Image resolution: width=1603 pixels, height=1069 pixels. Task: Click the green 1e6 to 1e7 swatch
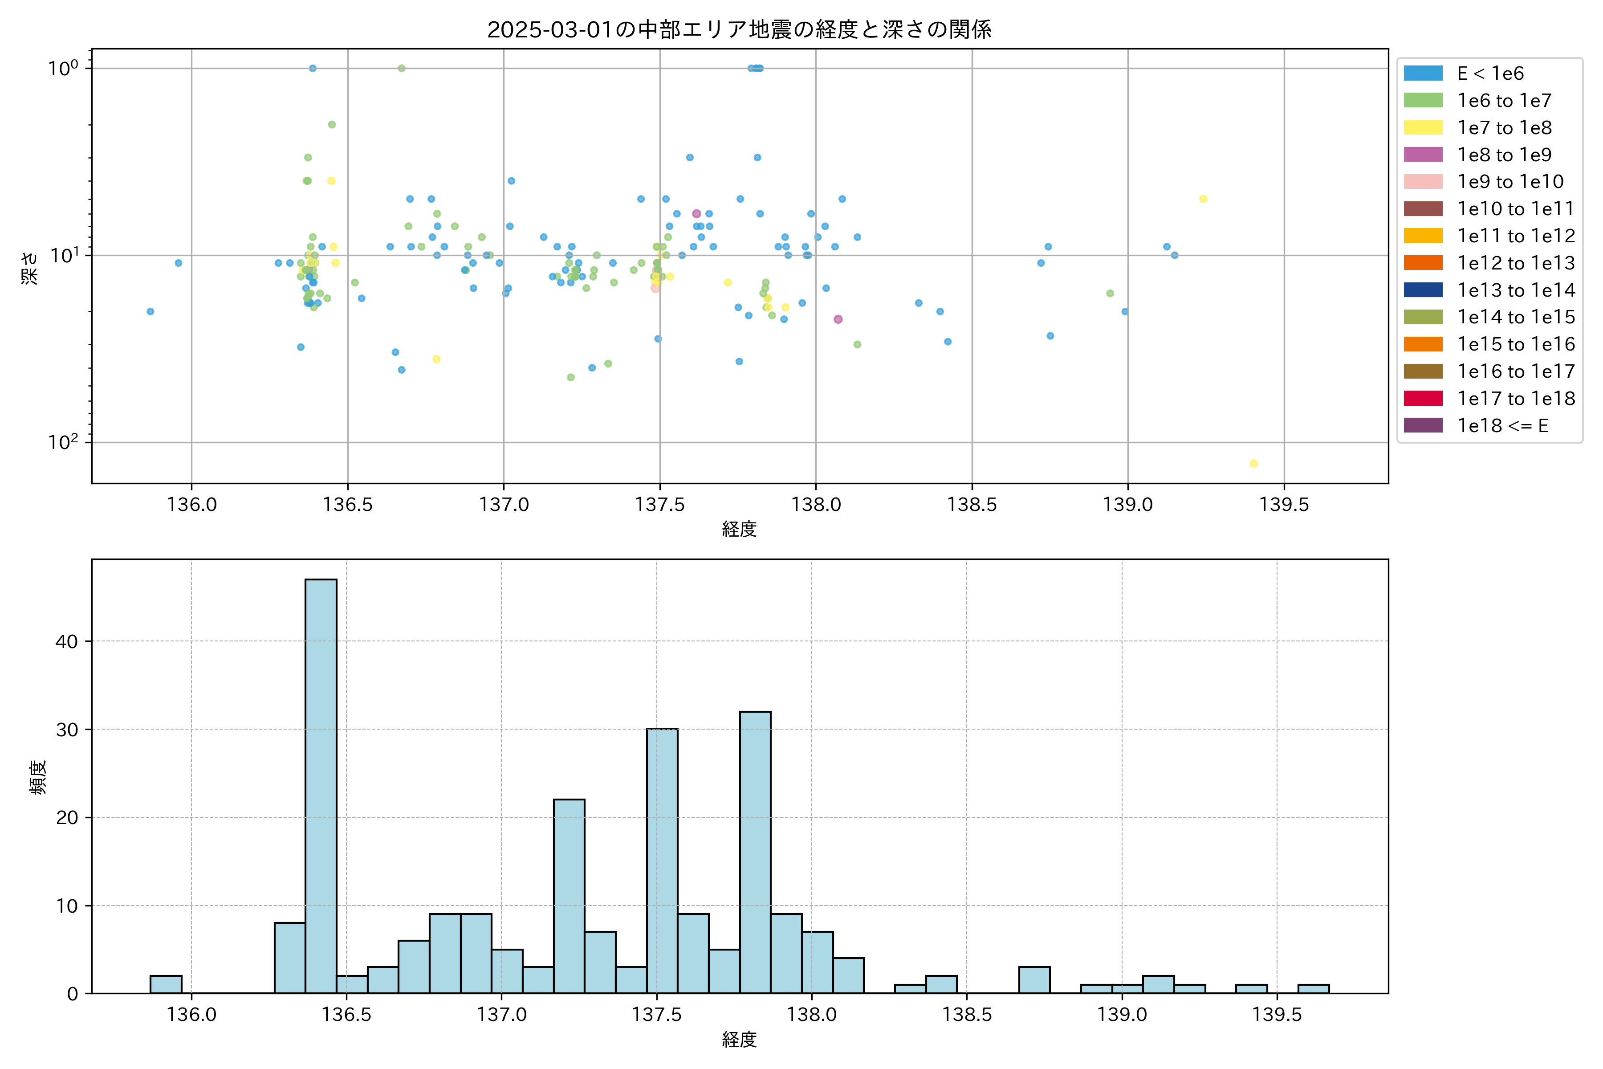point(1423,100)
